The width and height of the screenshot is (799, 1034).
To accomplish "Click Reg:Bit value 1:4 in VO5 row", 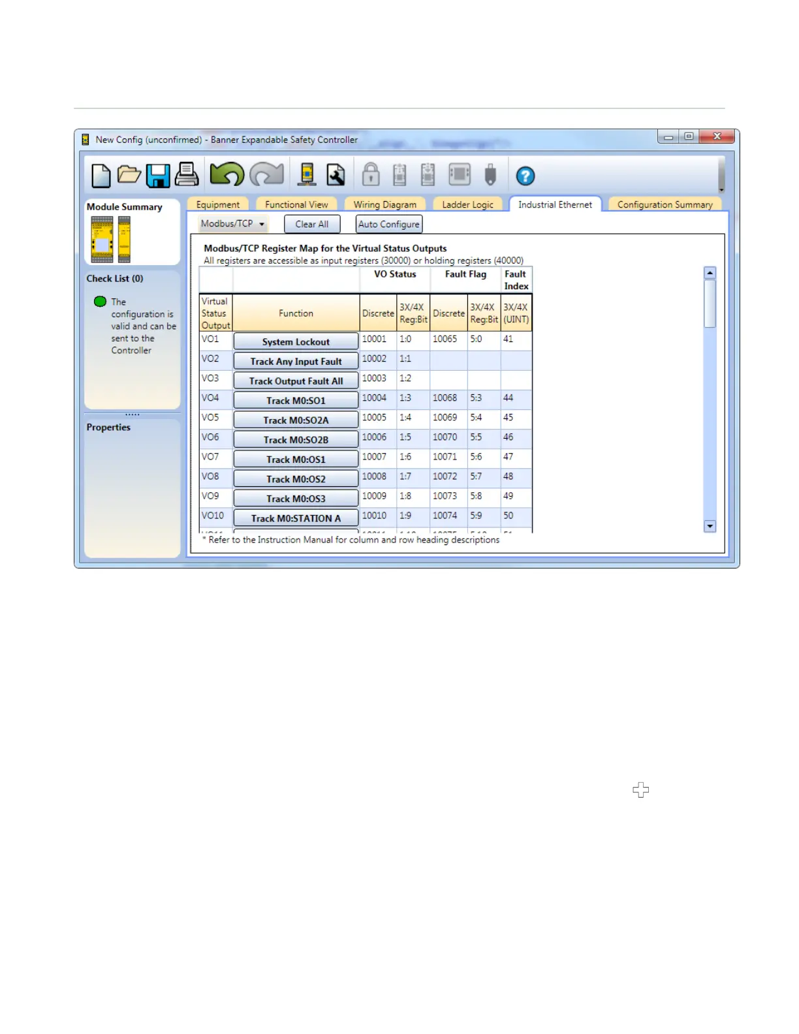I will click(x=405, y=417).
